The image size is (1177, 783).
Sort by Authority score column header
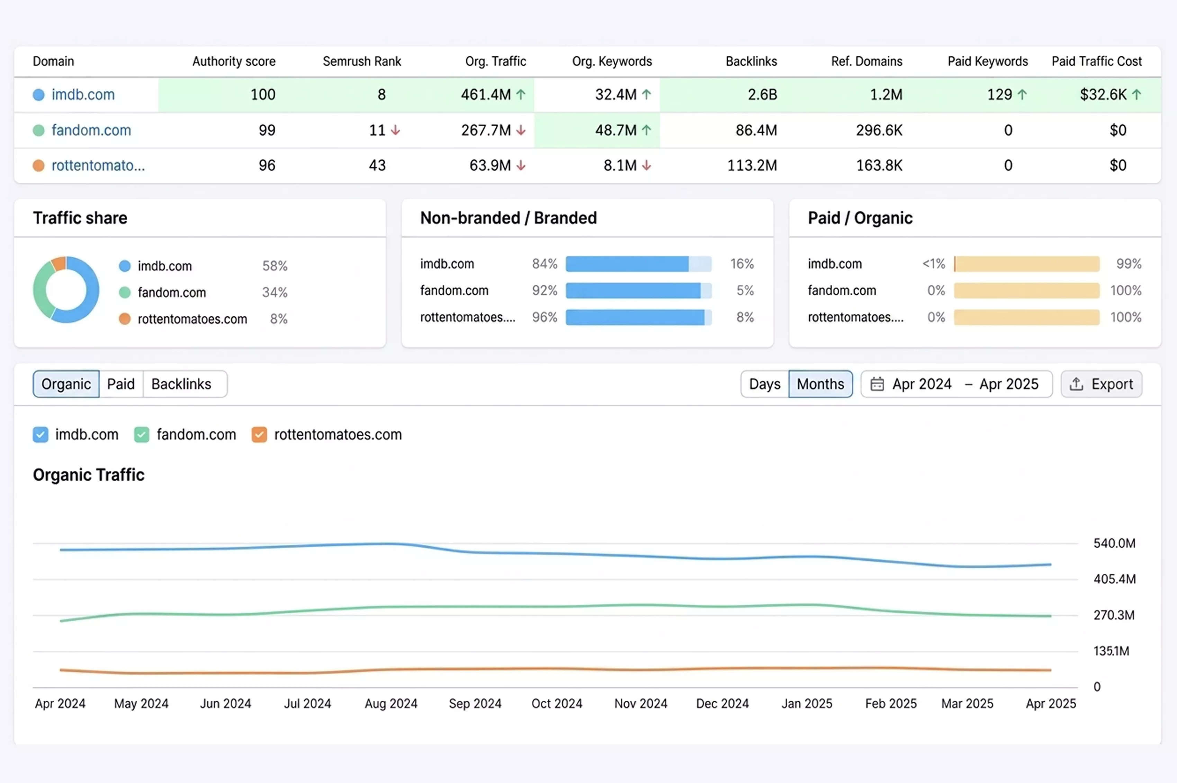[234, 61]
